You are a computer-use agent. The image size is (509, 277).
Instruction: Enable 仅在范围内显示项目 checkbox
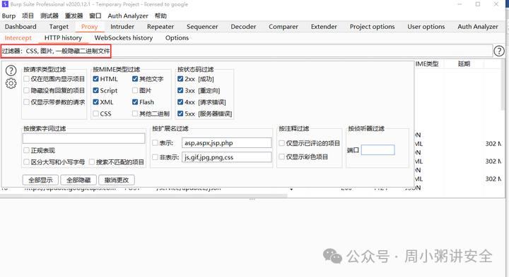(x=27, y=79)
